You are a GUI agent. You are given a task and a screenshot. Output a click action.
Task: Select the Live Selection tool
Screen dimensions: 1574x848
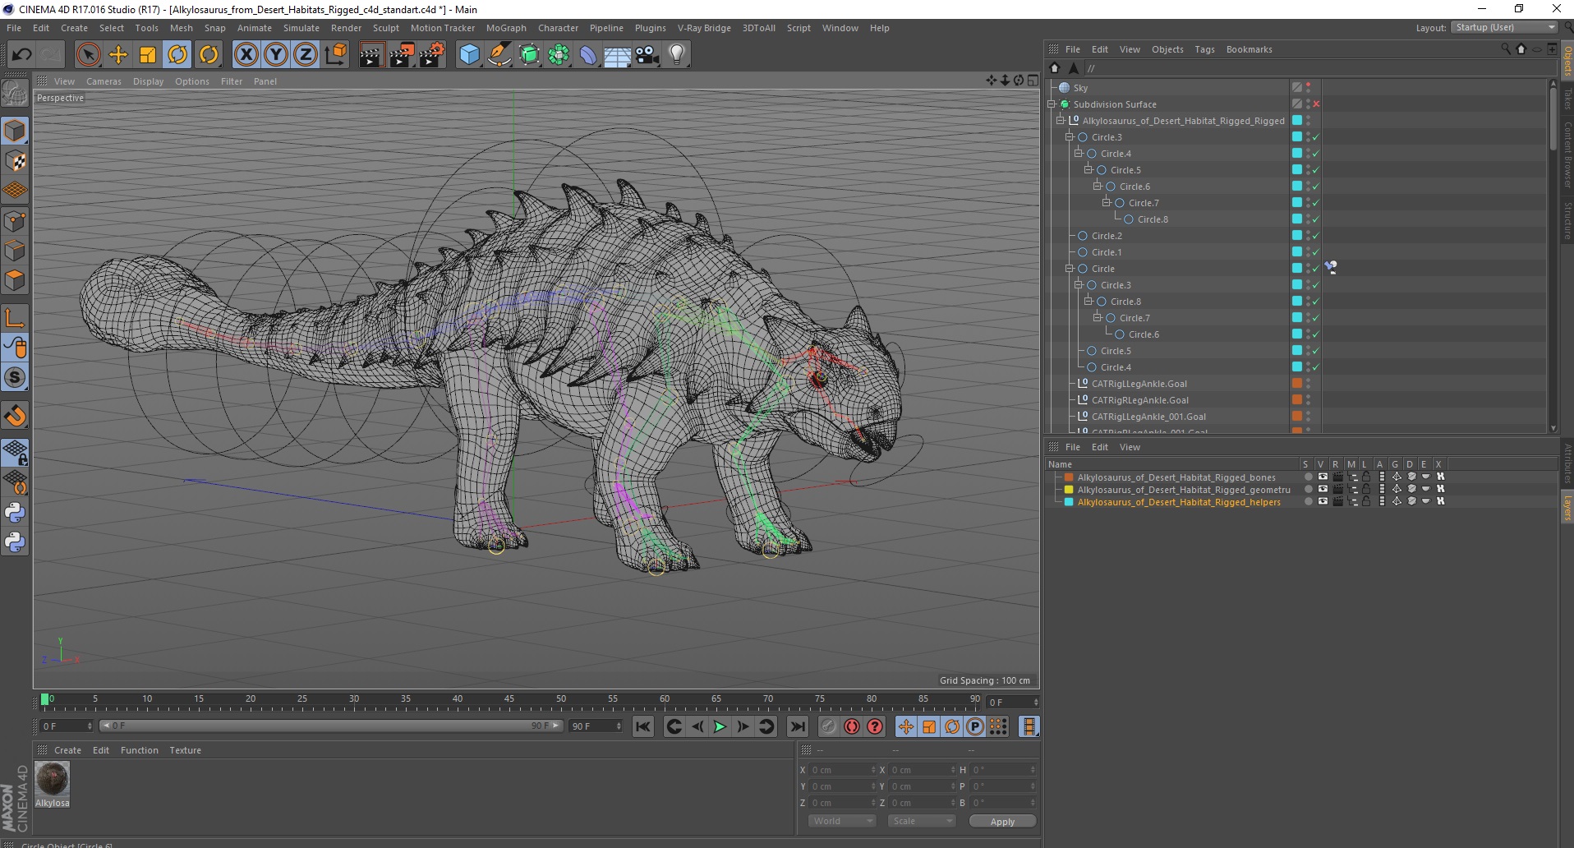[88, 55]
